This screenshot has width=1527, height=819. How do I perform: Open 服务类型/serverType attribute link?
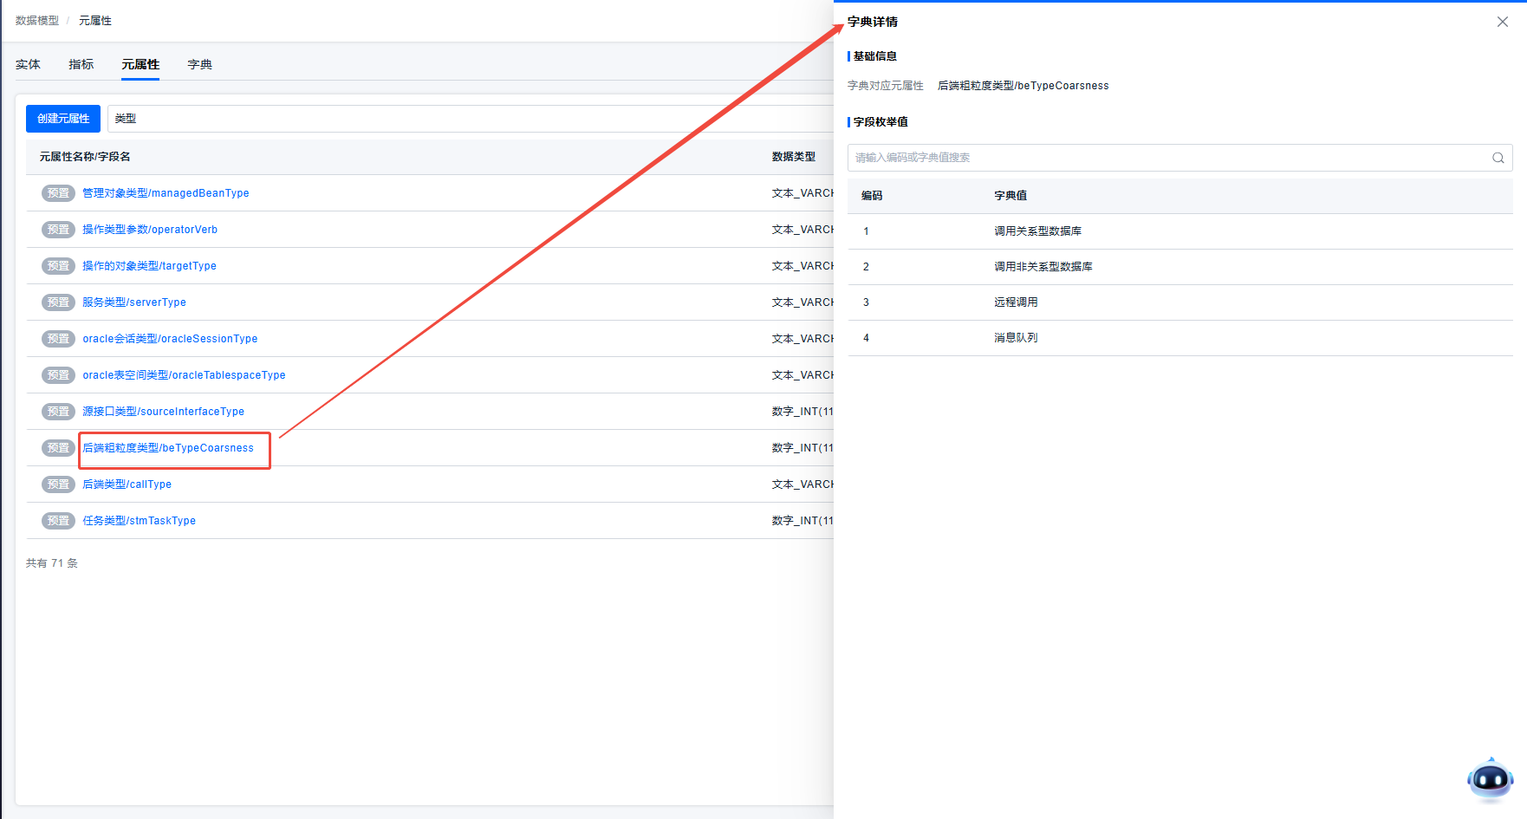tap(134, 302)
